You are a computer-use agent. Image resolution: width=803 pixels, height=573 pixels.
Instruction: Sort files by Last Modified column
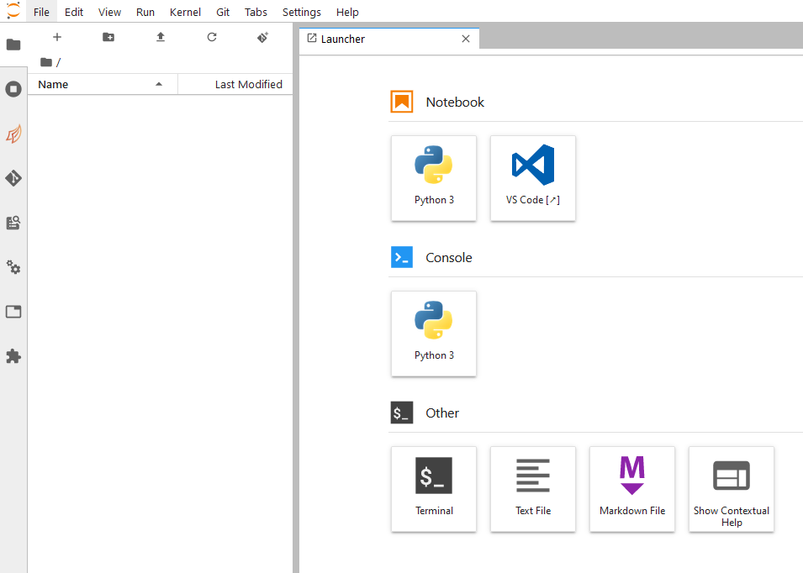pos(235,84)
